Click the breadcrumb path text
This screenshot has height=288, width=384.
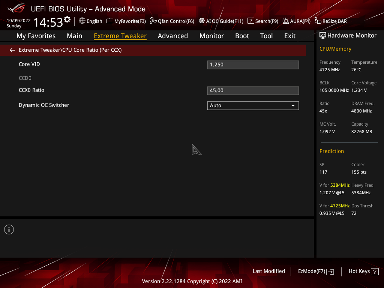point(70,50)
